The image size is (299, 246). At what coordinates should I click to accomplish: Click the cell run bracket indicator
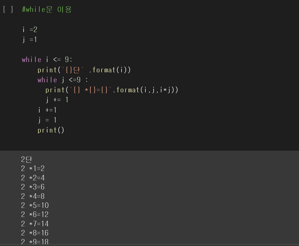coord(8,9)
